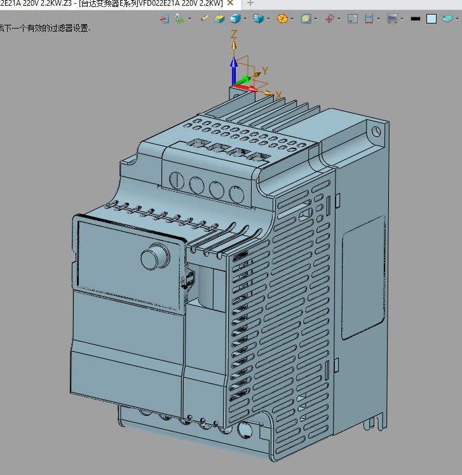The height and width of the screenshot is (475, 462).
Task: Click the blue H-shaped dimension icon
Action: 369,19
